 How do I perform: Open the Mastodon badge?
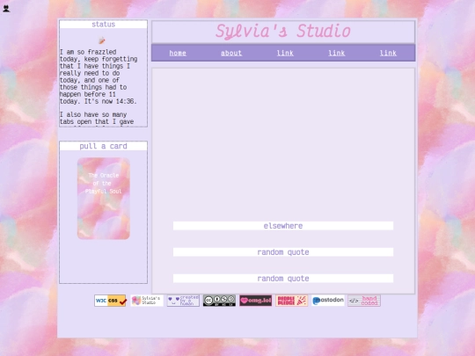point(328,301)
